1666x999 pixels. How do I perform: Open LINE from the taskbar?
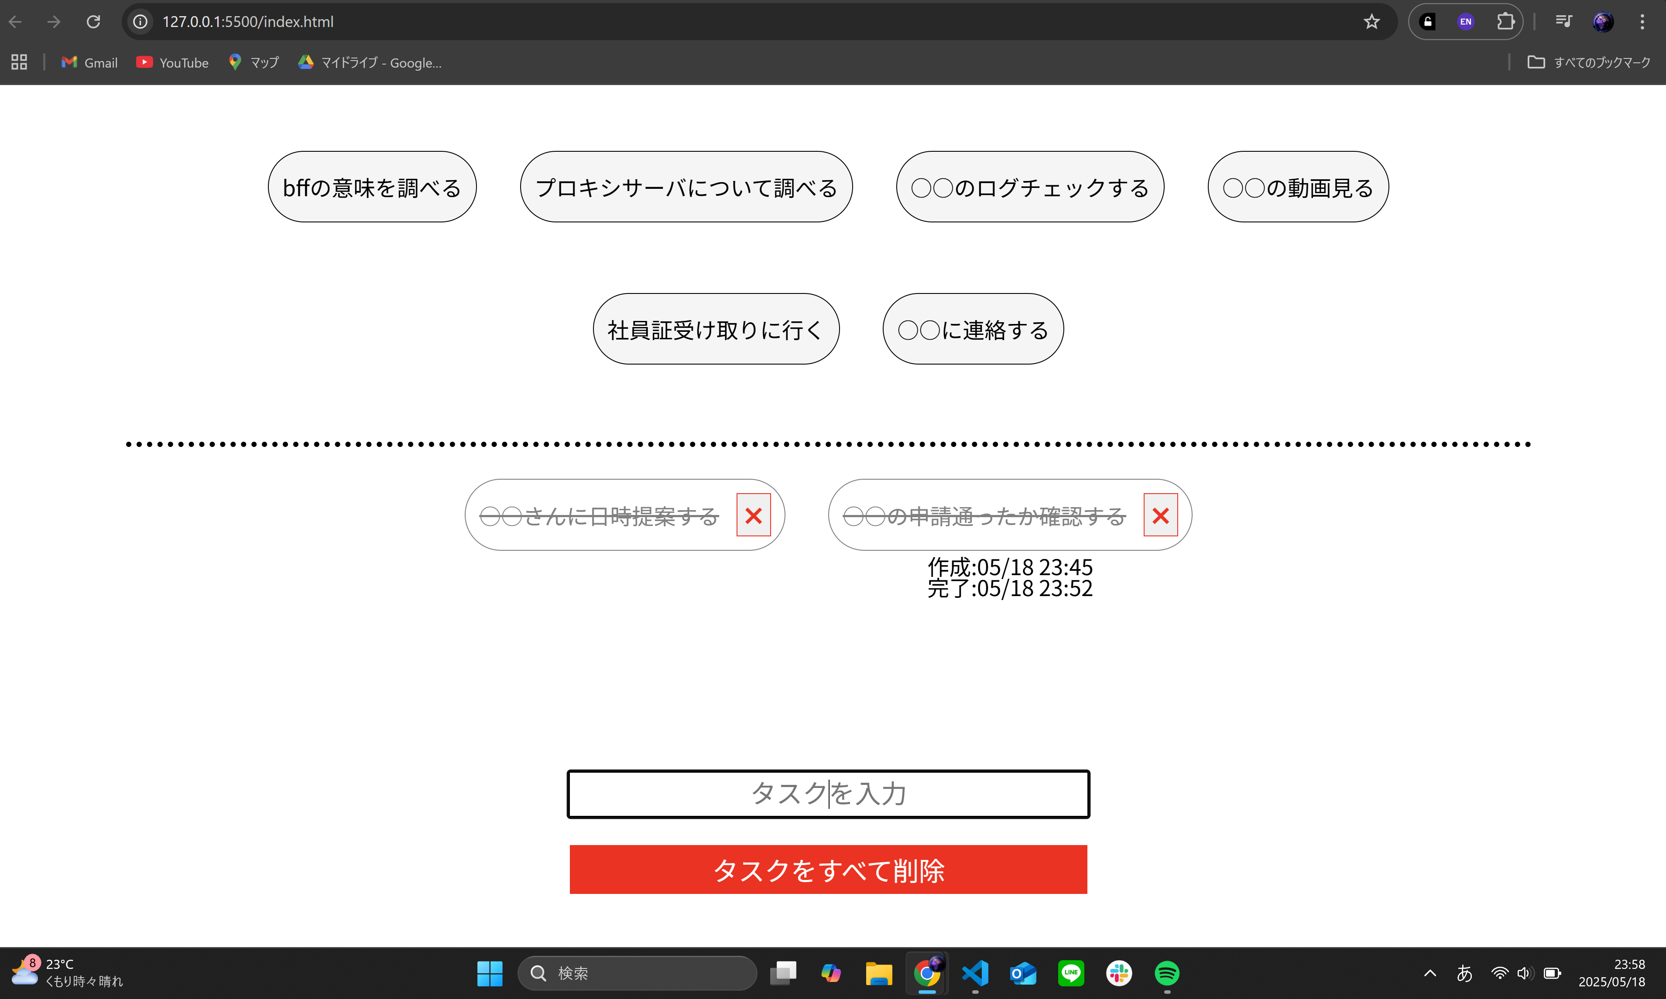[1071, 973]
